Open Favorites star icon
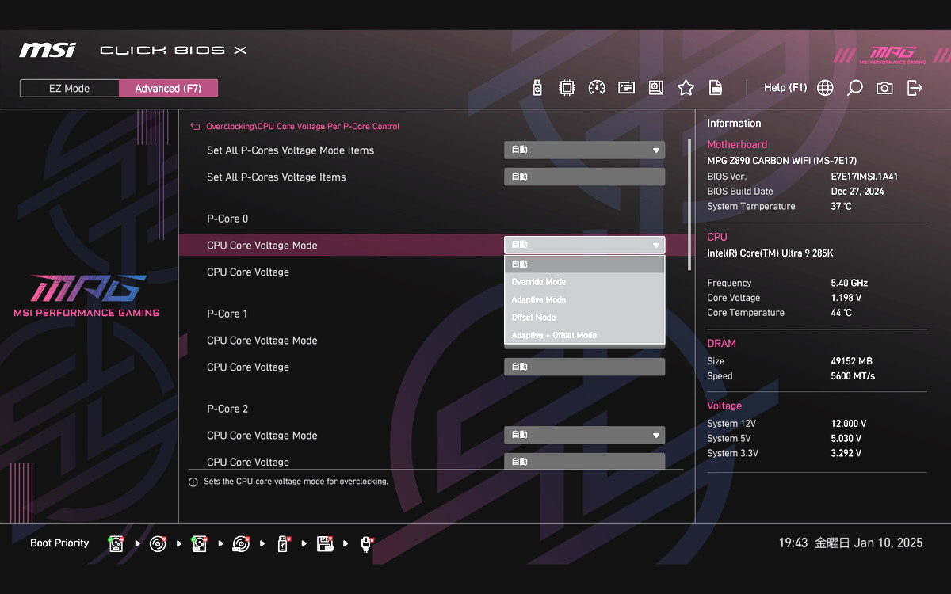 686,88
